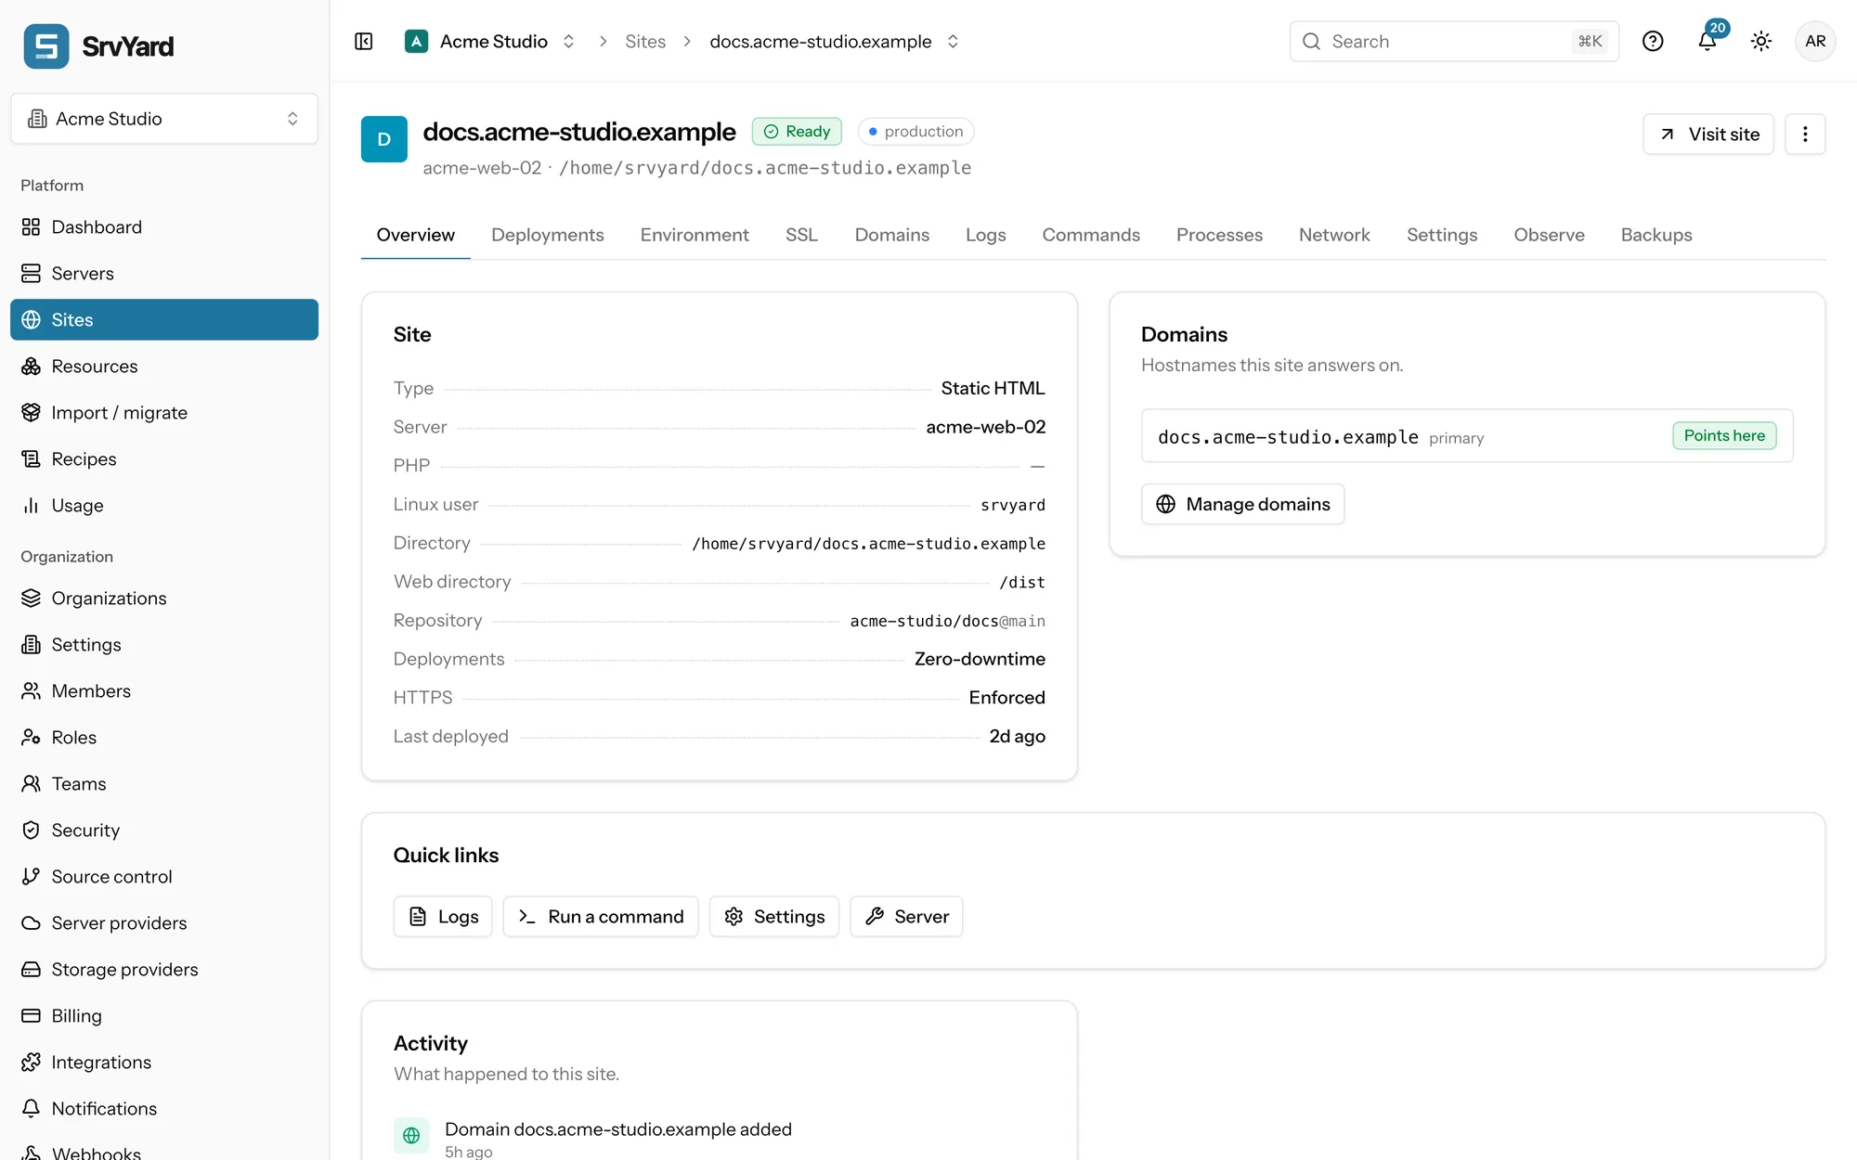The height and width of the screenshot is (1160, 1857).
Task: Click the SrvYard logo
Action: [x=99, y=45]
